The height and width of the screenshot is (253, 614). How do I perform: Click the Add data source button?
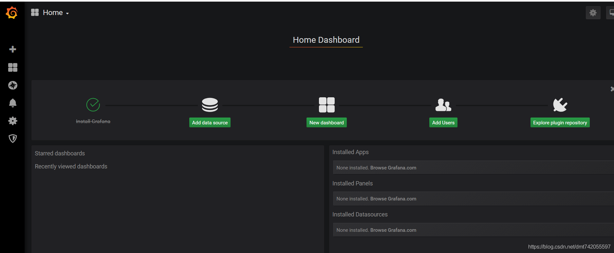pos(210,122)
